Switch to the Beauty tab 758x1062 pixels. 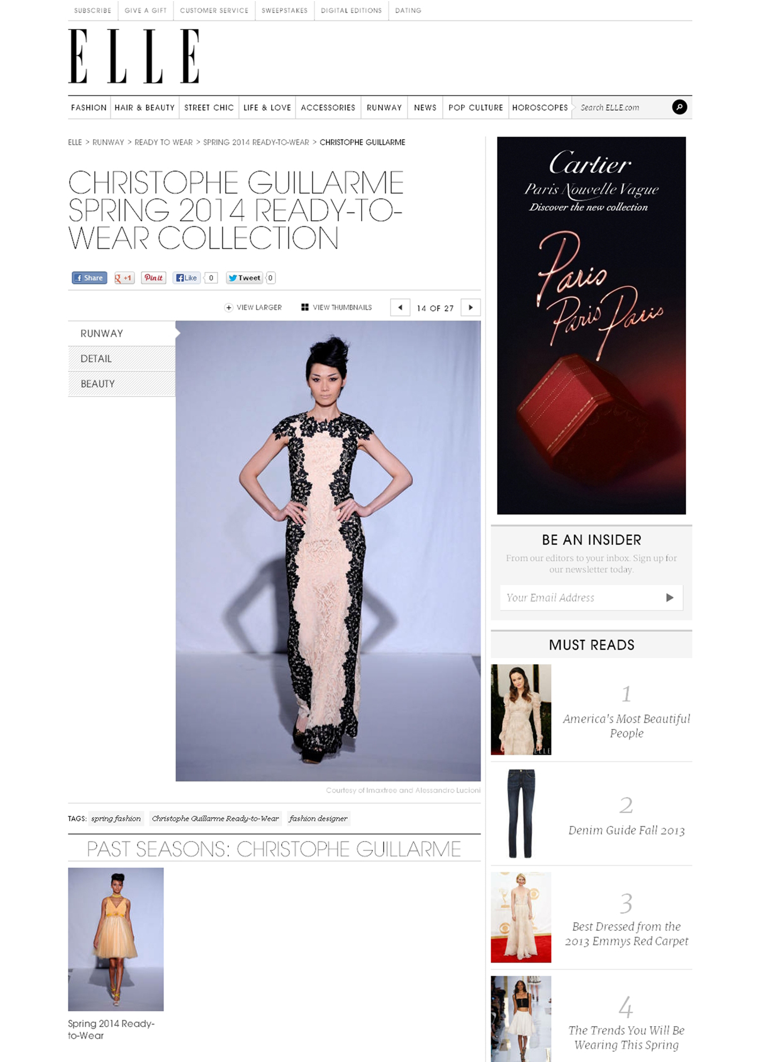[x=121, y=384]
